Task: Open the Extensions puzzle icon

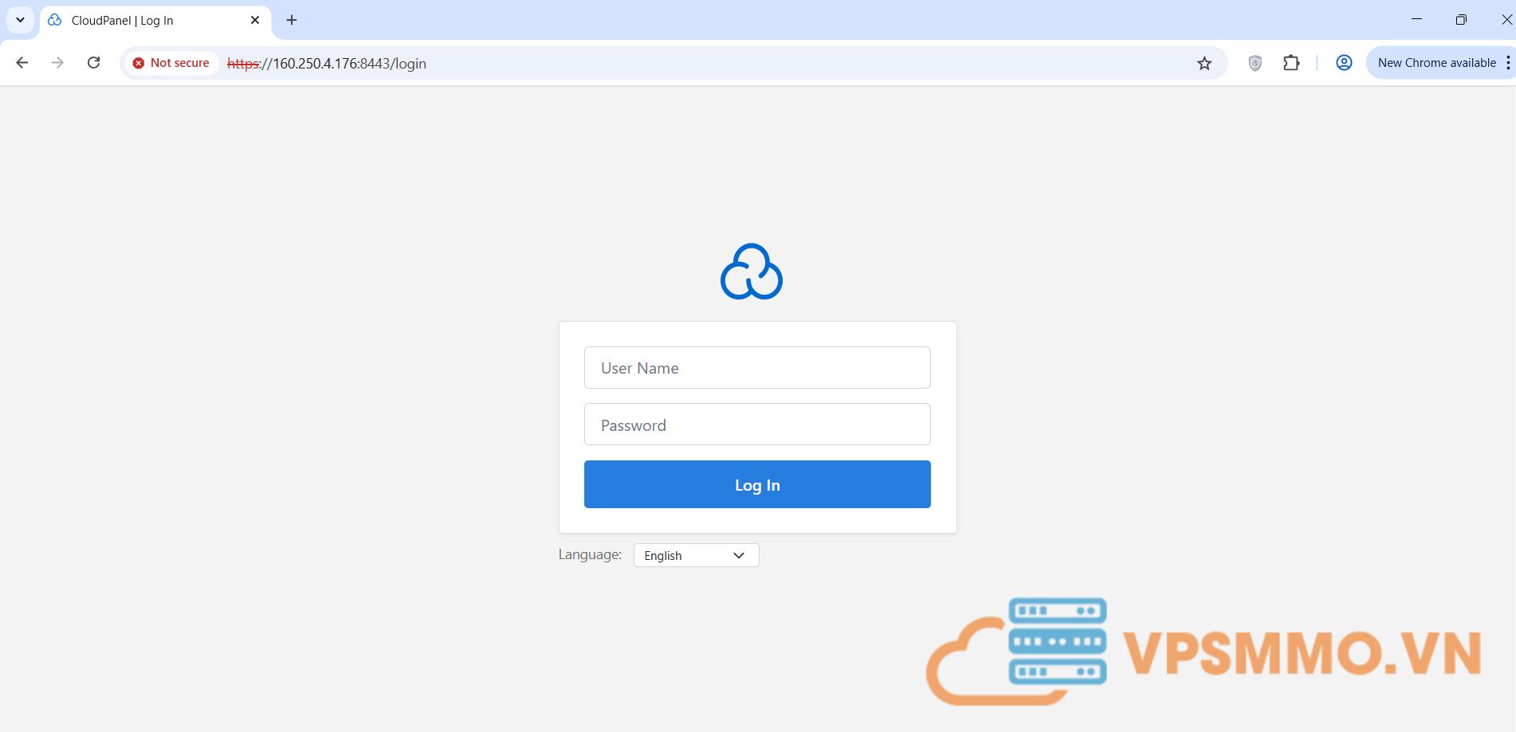Action: pyautogui.click(x=1291, y=63)
